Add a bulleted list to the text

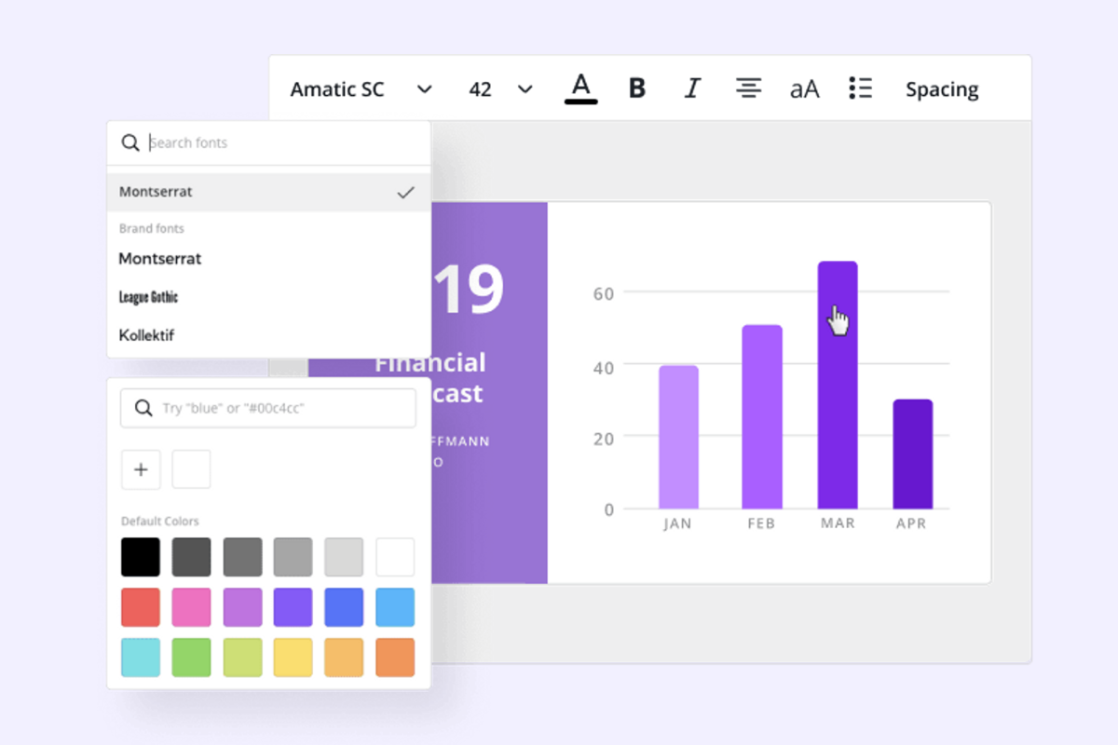860,88
